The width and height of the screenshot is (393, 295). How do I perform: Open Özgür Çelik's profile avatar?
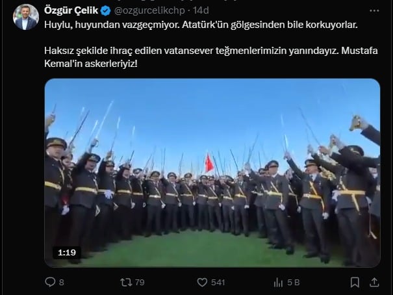click(x=26, y=18)
